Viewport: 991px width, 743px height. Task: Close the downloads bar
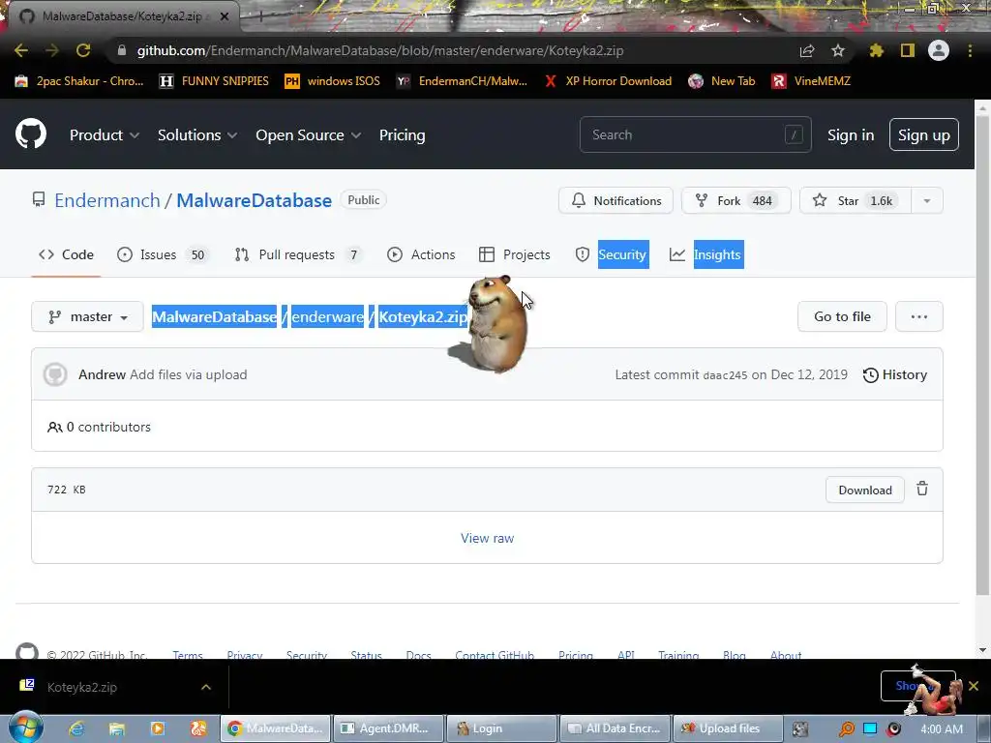974,686
